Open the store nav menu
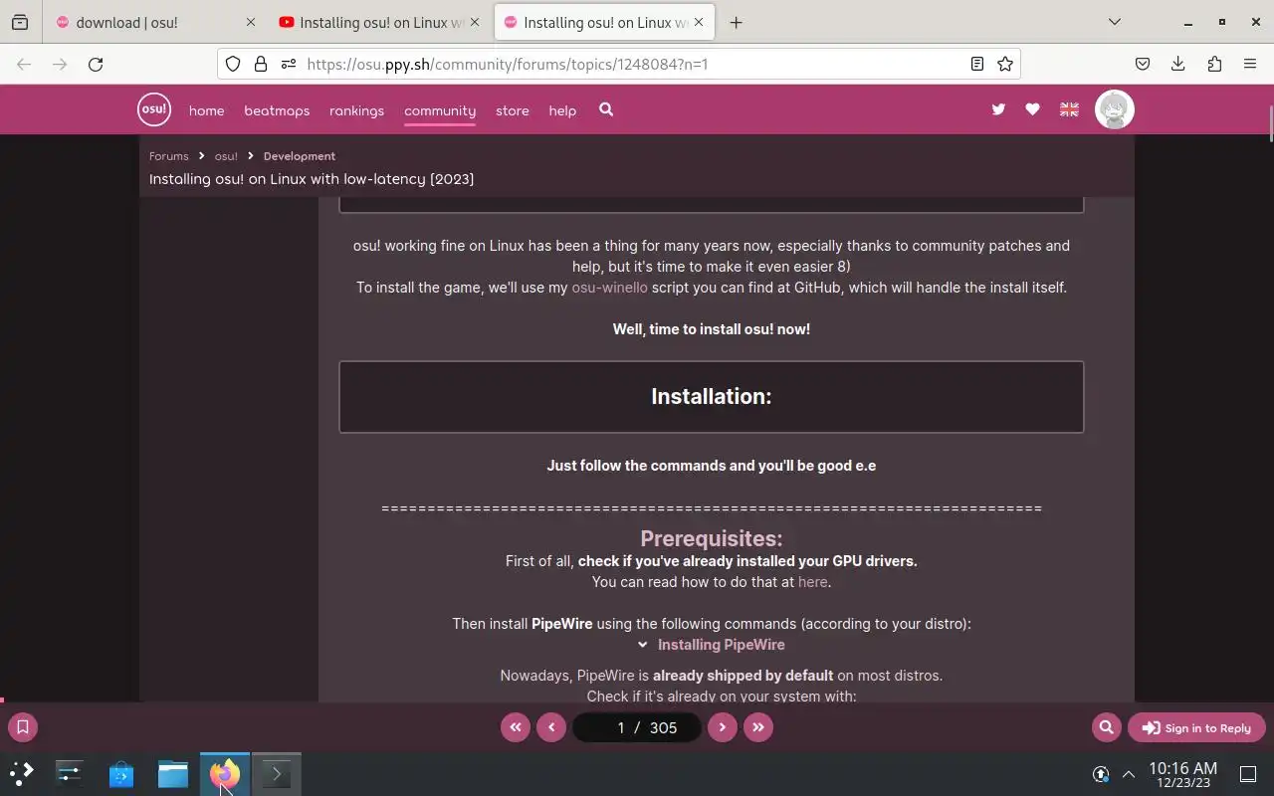 point(513,110)
